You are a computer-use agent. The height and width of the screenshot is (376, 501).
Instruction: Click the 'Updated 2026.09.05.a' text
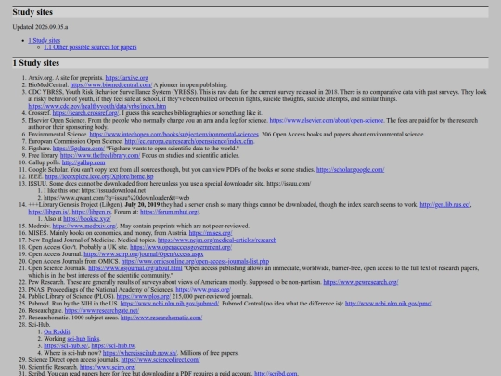[x=40, y=27]
